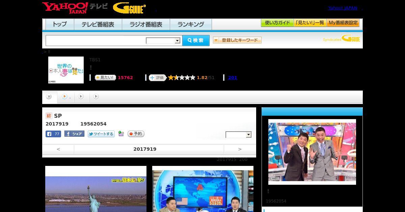
Task: Click the 15762 want-to-watch count
Action: [x=125, y=78]
